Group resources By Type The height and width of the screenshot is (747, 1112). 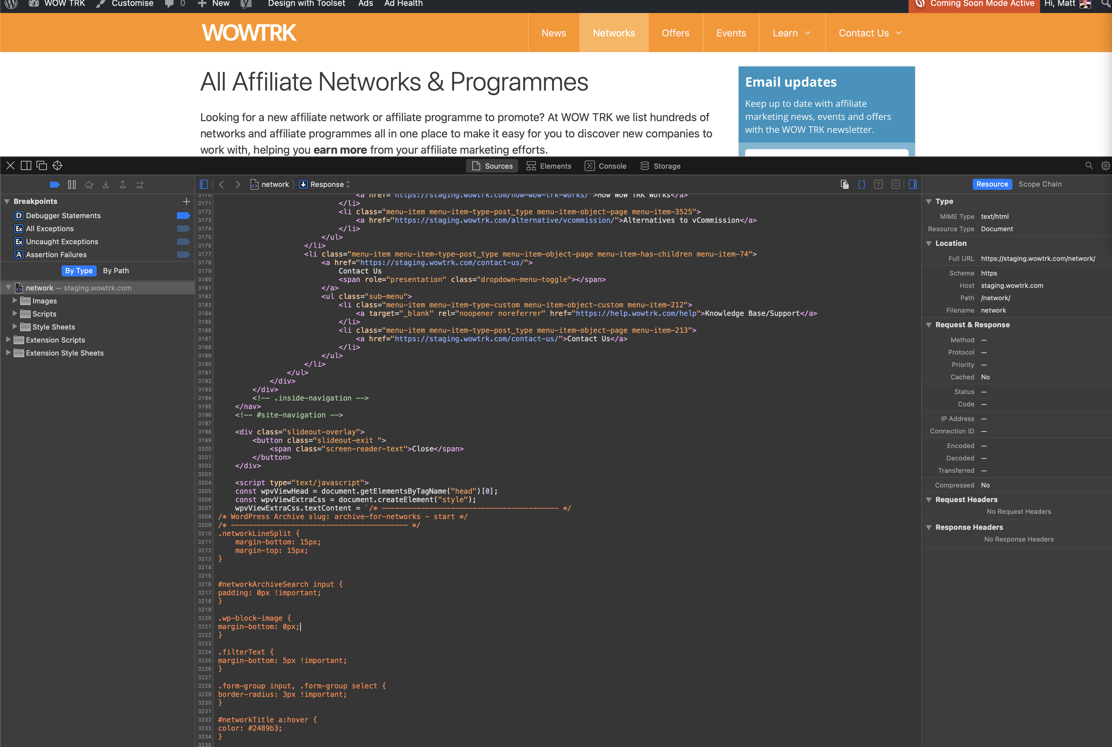pos(79,271)
